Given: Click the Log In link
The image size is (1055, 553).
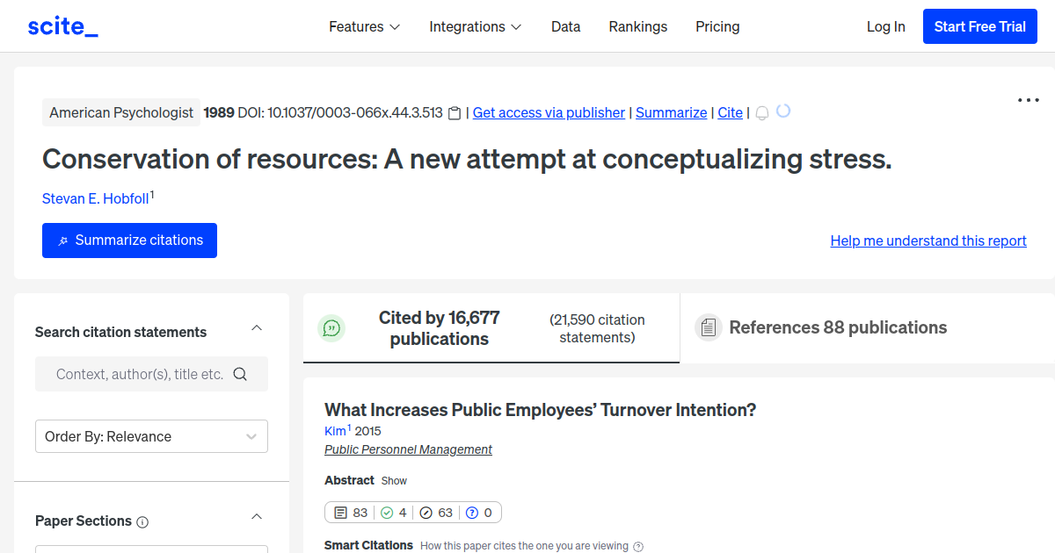Looking at the screenshot, I should click(x=886, y=26).
